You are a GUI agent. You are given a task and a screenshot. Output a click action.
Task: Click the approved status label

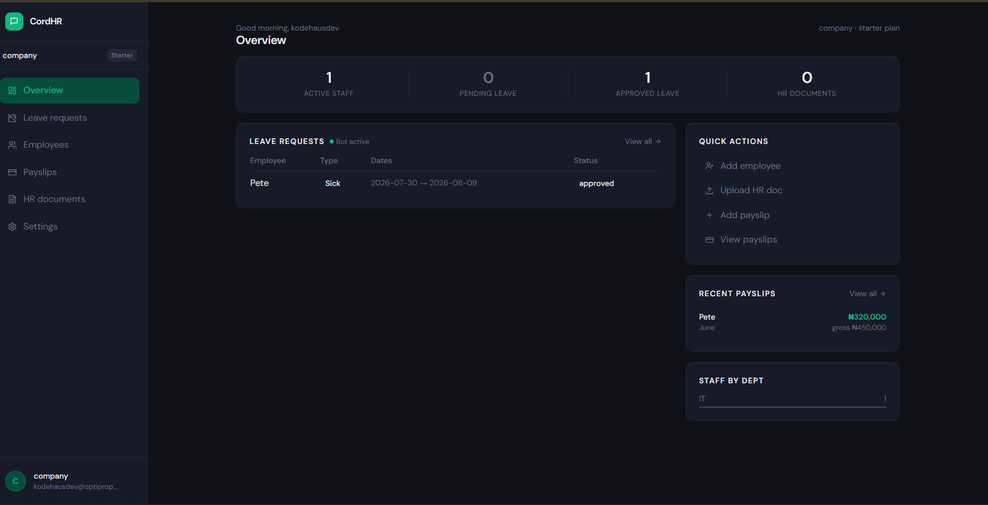[596, 183]
